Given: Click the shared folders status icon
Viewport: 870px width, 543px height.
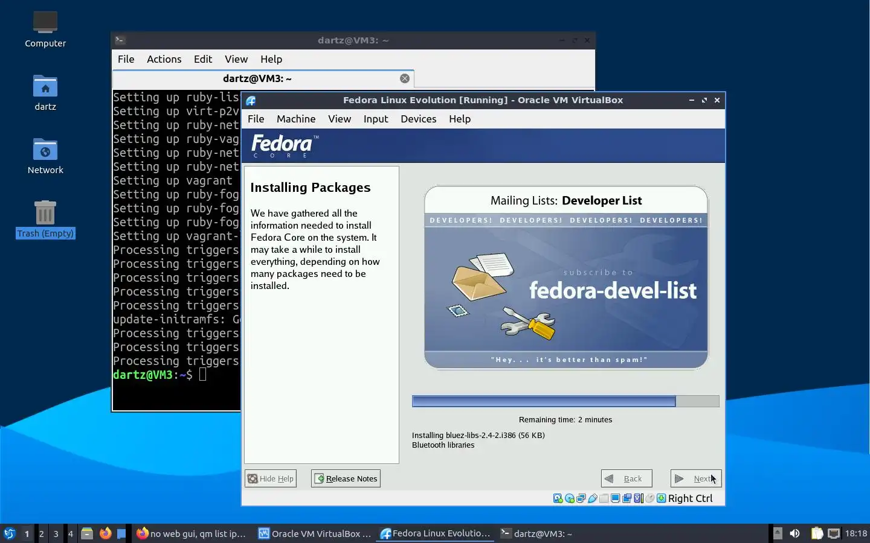Looking at the screenshot, I should (604, 498).
